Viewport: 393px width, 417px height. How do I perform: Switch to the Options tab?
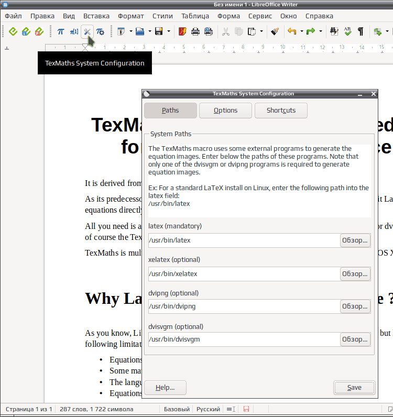[x=225, y=111]
